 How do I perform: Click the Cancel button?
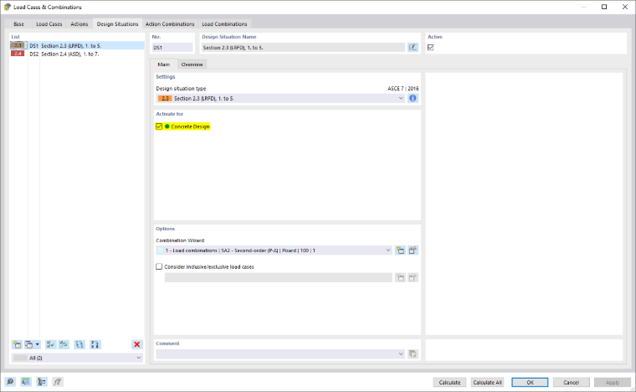(571, 382)
